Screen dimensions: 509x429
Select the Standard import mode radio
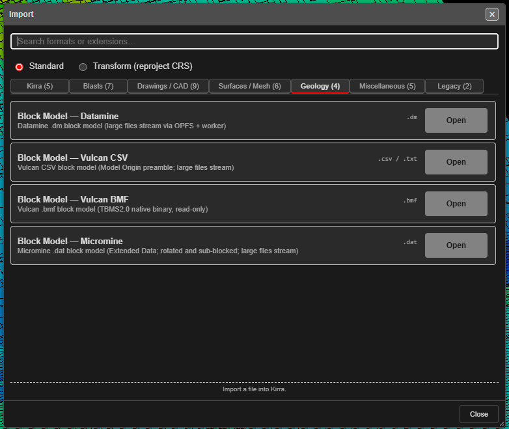click(x=19, y=66)
